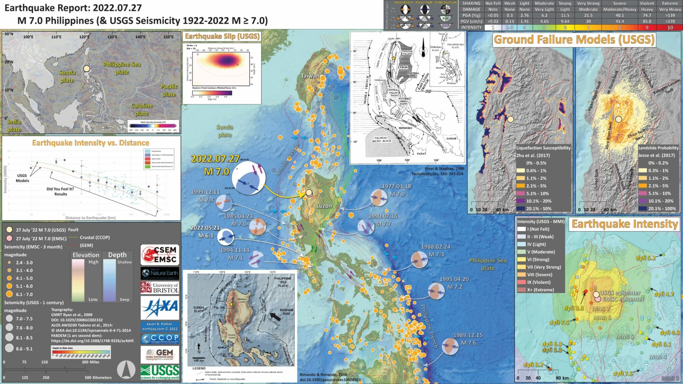Click the Depth to Slab color bar
683x384 pixels.
click(81, 352)
